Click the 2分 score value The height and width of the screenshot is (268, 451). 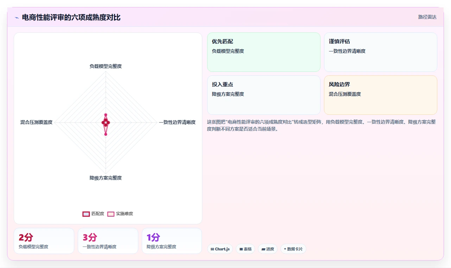click(x=26, y=237)
